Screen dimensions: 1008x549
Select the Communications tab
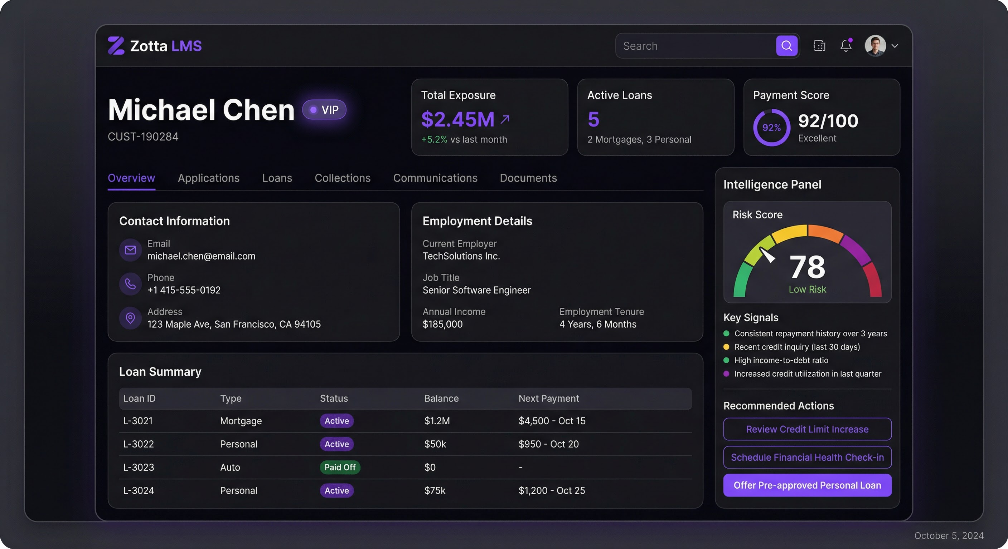coord(435,178)
